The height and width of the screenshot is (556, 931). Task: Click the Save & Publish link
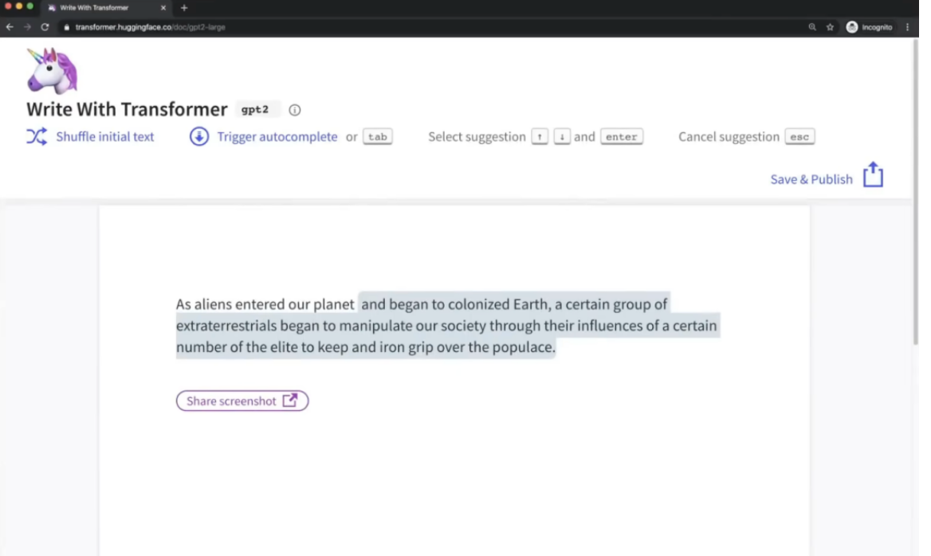[811, 179]
